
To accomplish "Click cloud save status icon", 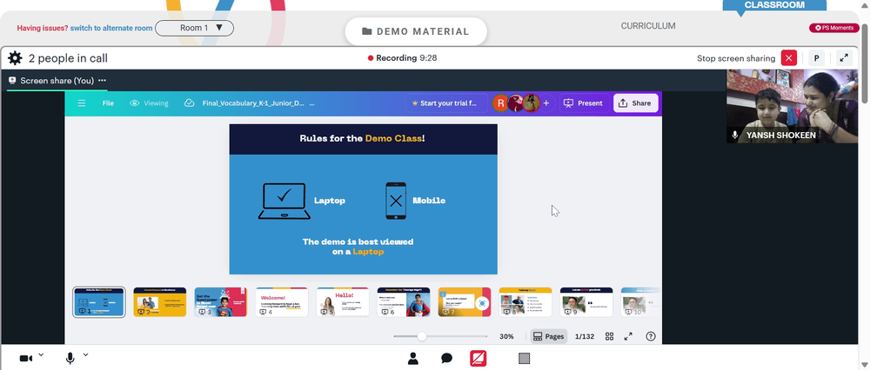I will (189, 103).
